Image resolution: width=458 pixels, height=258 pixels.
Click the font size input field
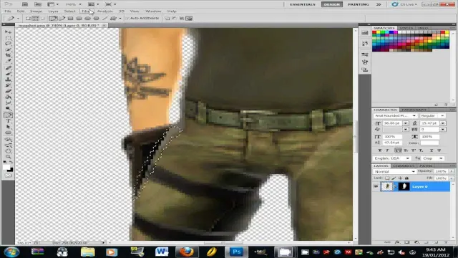pos(392,123)
